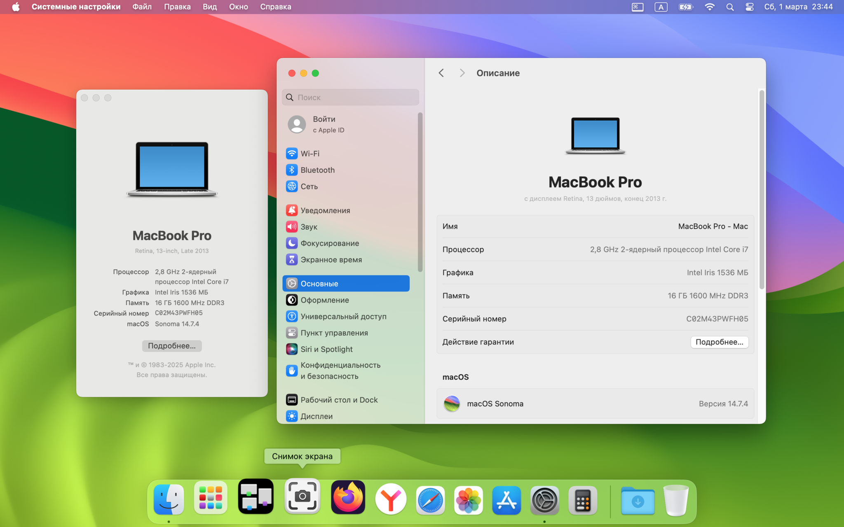Image resolution: width=844 pixels, height=527 pixels.
Task: Open Yandex Browser from the Dock
Action: click(x=391, y=499)
